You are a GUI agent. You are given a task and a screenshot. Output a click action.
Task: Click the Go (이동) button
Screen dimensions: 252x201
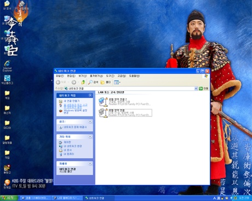[204, 88]
